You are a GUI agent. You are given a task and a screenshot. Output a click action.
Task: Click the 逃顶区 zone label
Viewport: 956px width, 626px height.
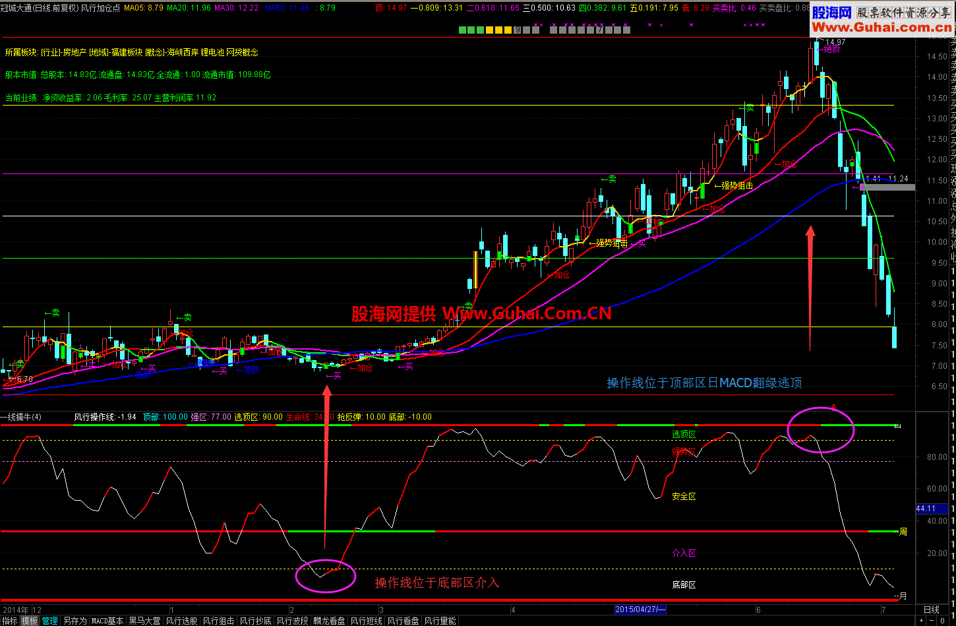click(684, 434)
